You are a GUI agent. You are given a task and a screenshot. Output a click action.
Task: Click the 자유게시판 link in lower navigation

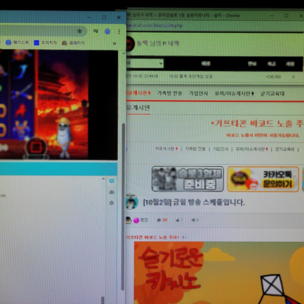click(166, 149)
